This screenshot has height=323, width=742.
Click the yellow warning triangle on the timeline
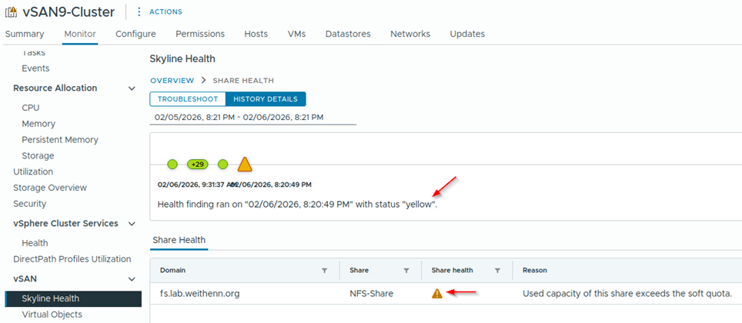(x=245, y=164)
